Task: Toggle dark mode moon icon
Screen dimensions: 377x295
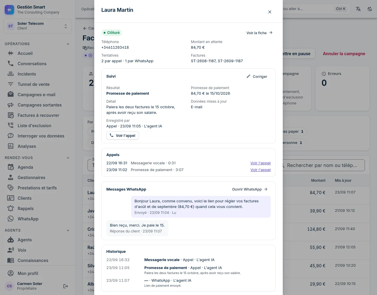Action: pos(370,9)
